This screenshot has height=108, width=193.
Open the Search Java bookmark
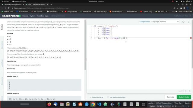click(8, 11)
